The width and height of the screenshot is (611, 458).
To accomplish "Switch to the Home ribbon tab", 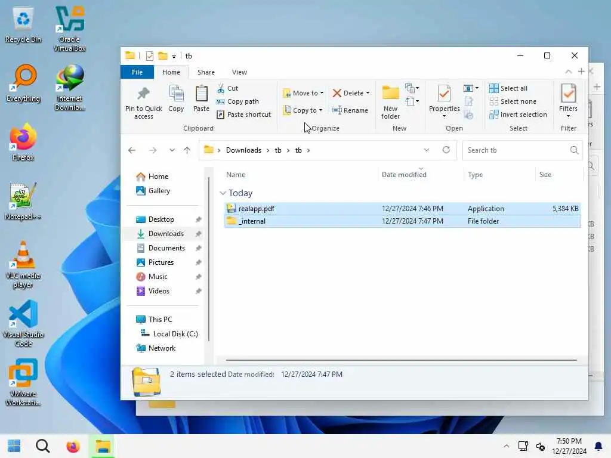I will coord(171,72).
